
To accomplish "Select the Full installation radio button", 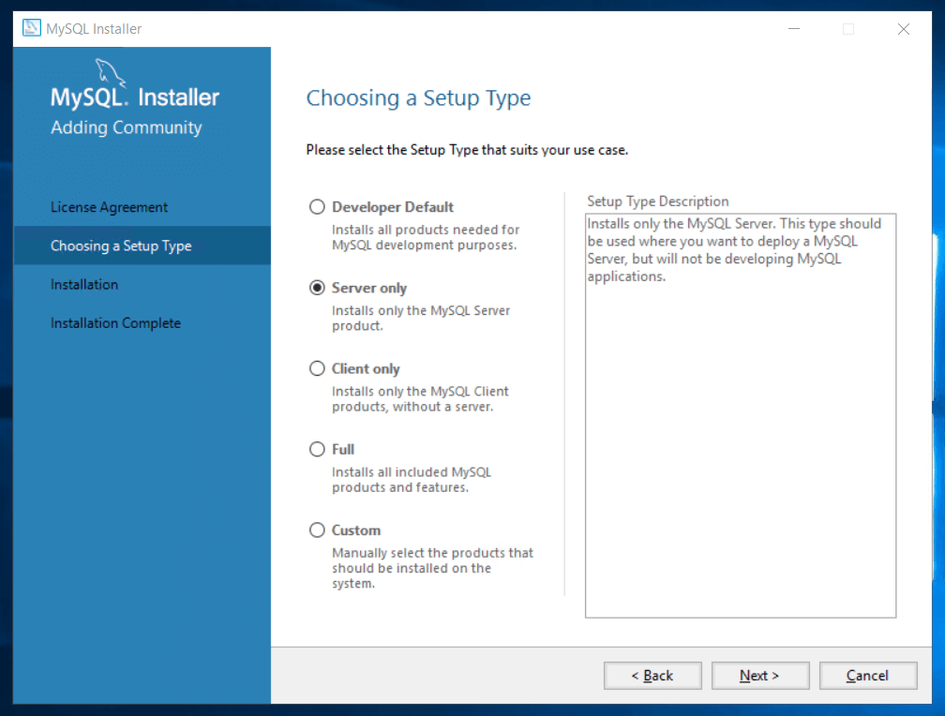I will click(x=318, y=449).
